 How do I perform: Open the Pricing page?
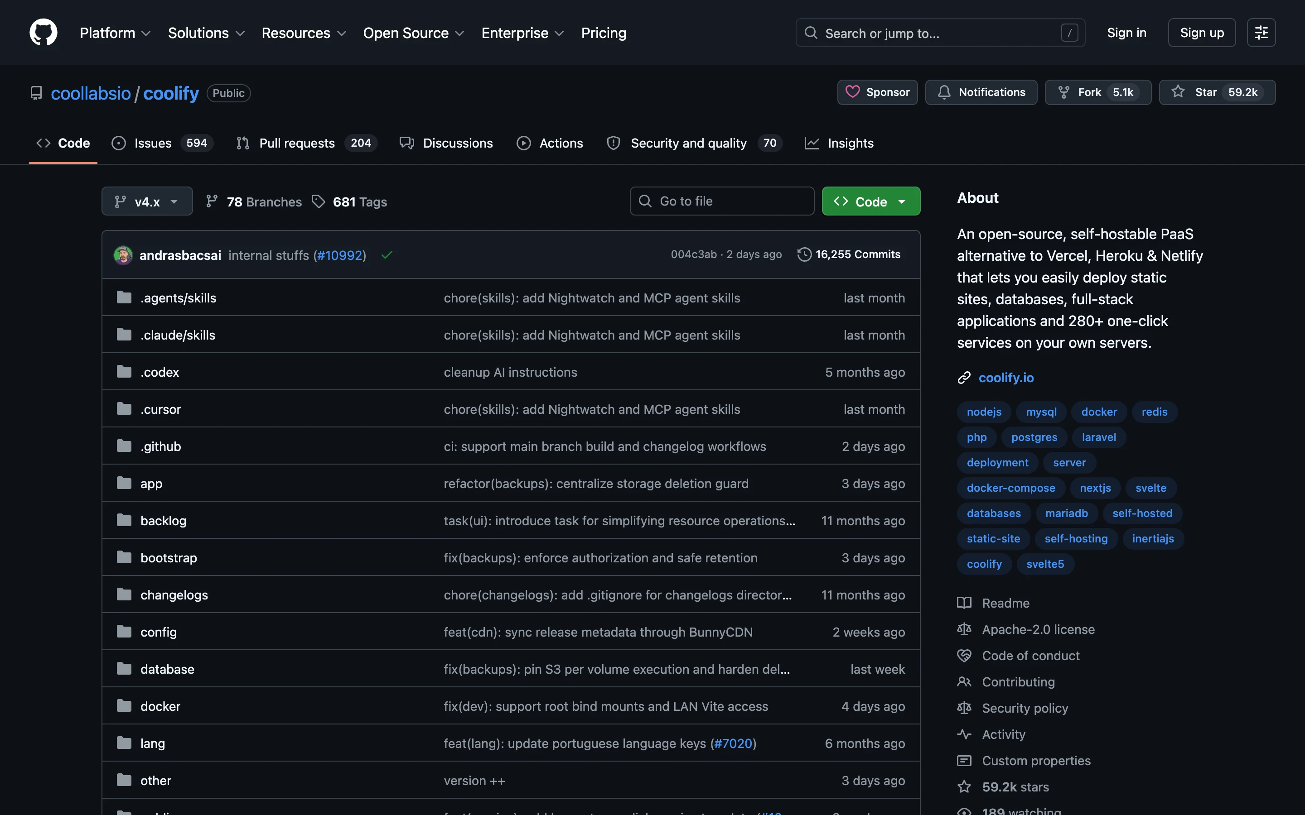pos(604,33)
